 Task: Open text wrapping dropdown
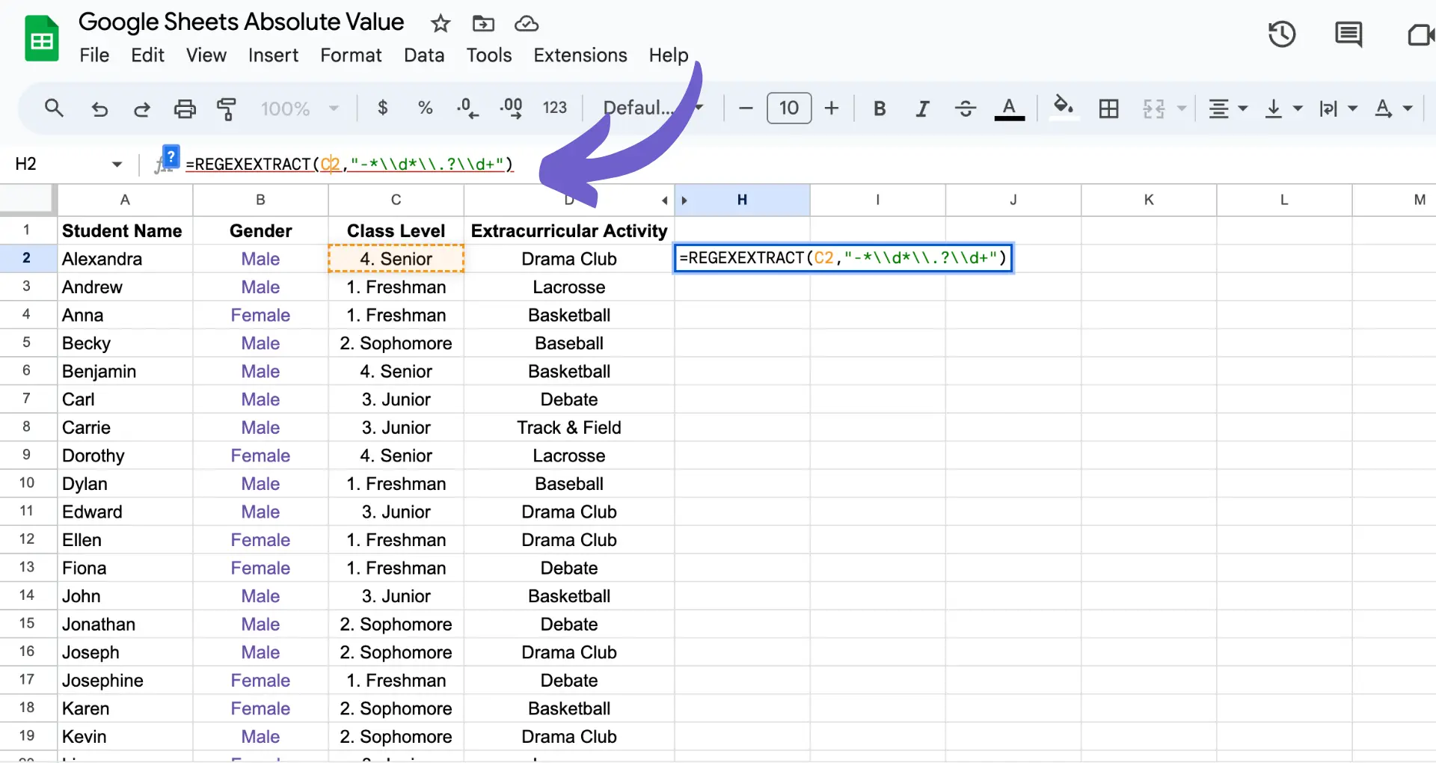[1337, 109]
